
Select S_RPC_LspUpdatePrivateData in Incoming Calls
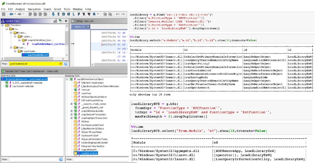27,82
